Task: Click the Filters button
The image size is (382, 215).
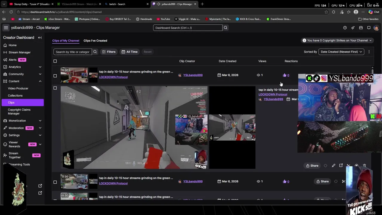Action: tap(109, 52)
